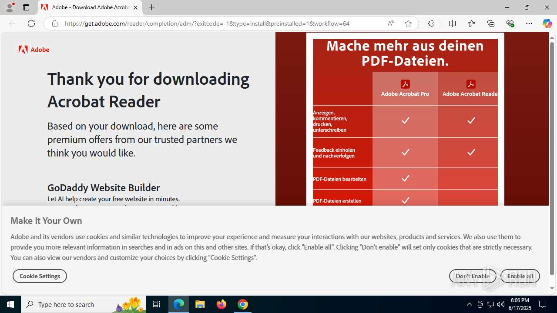Image resolution: width=557 pixels, height=313 pixels.
Task: Open tab actions menu icon
Action: tap(26, 7)
